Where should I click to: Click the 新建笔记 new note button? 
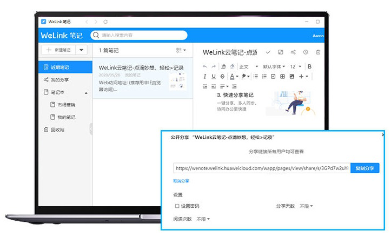click(58, 50)
